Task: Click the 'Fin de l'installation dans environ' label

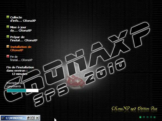Action: pos(20,69)
